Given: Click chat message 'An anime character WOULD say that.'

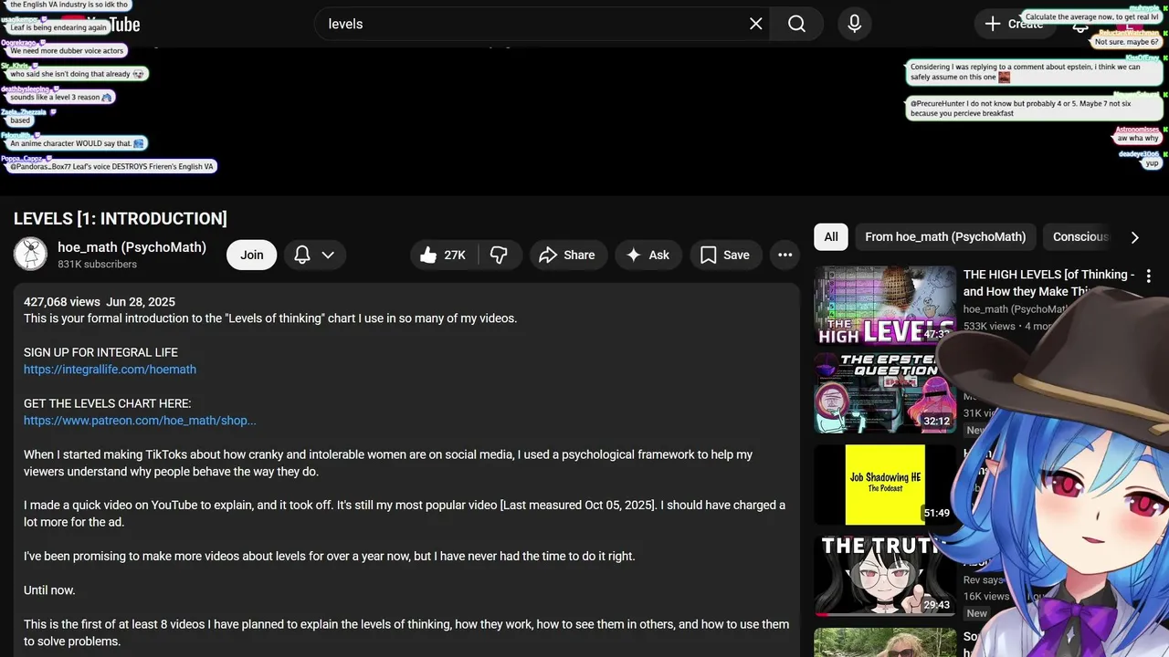Looking at the screenshot, I should pyautogui.click(x=77, y=143).
